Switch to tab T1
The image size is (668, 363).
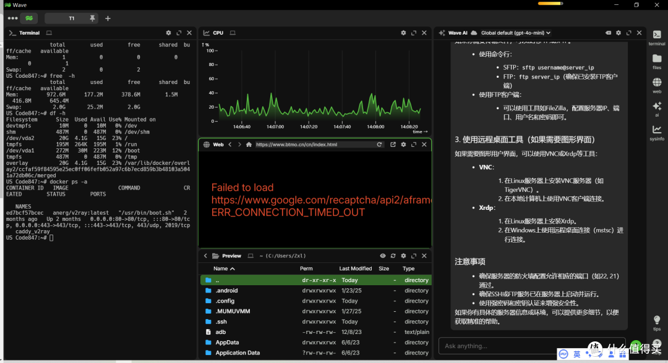[x=71, y=19]
